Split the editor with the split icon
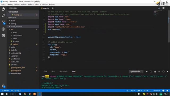Screen dimensions: 170x96 click(x=164, y=8)
